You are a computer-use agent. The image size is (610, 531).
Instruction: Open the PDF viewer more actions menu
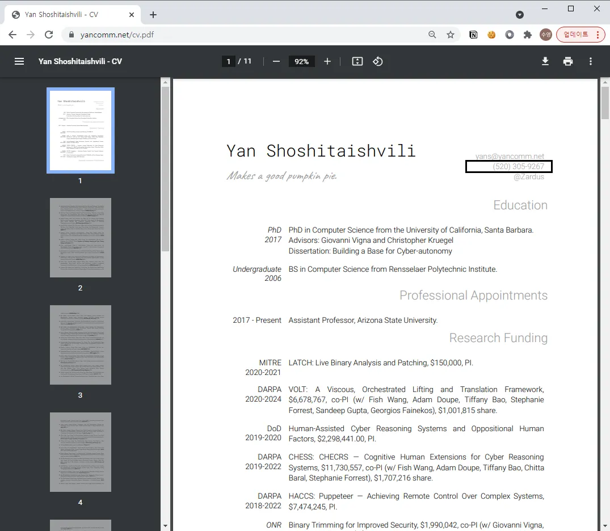click(x=591, y=61)
